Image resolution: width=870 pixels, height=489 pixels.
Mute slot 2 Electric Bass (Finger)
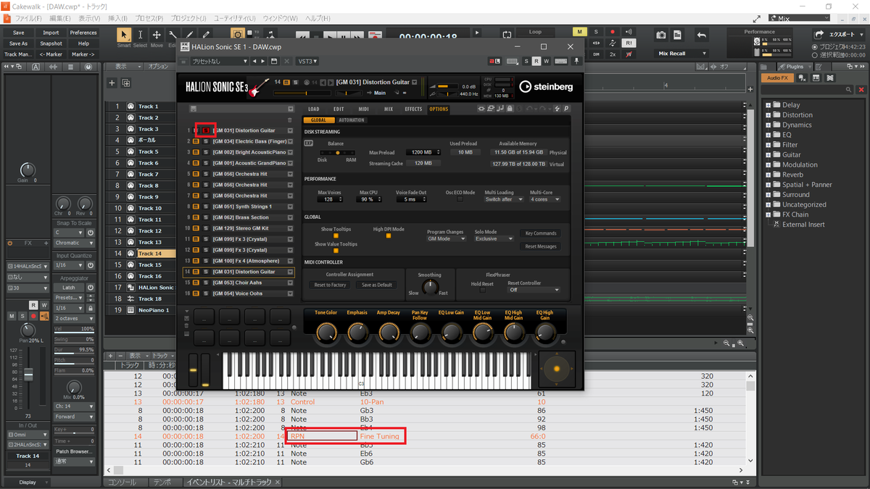click(196, 141)
